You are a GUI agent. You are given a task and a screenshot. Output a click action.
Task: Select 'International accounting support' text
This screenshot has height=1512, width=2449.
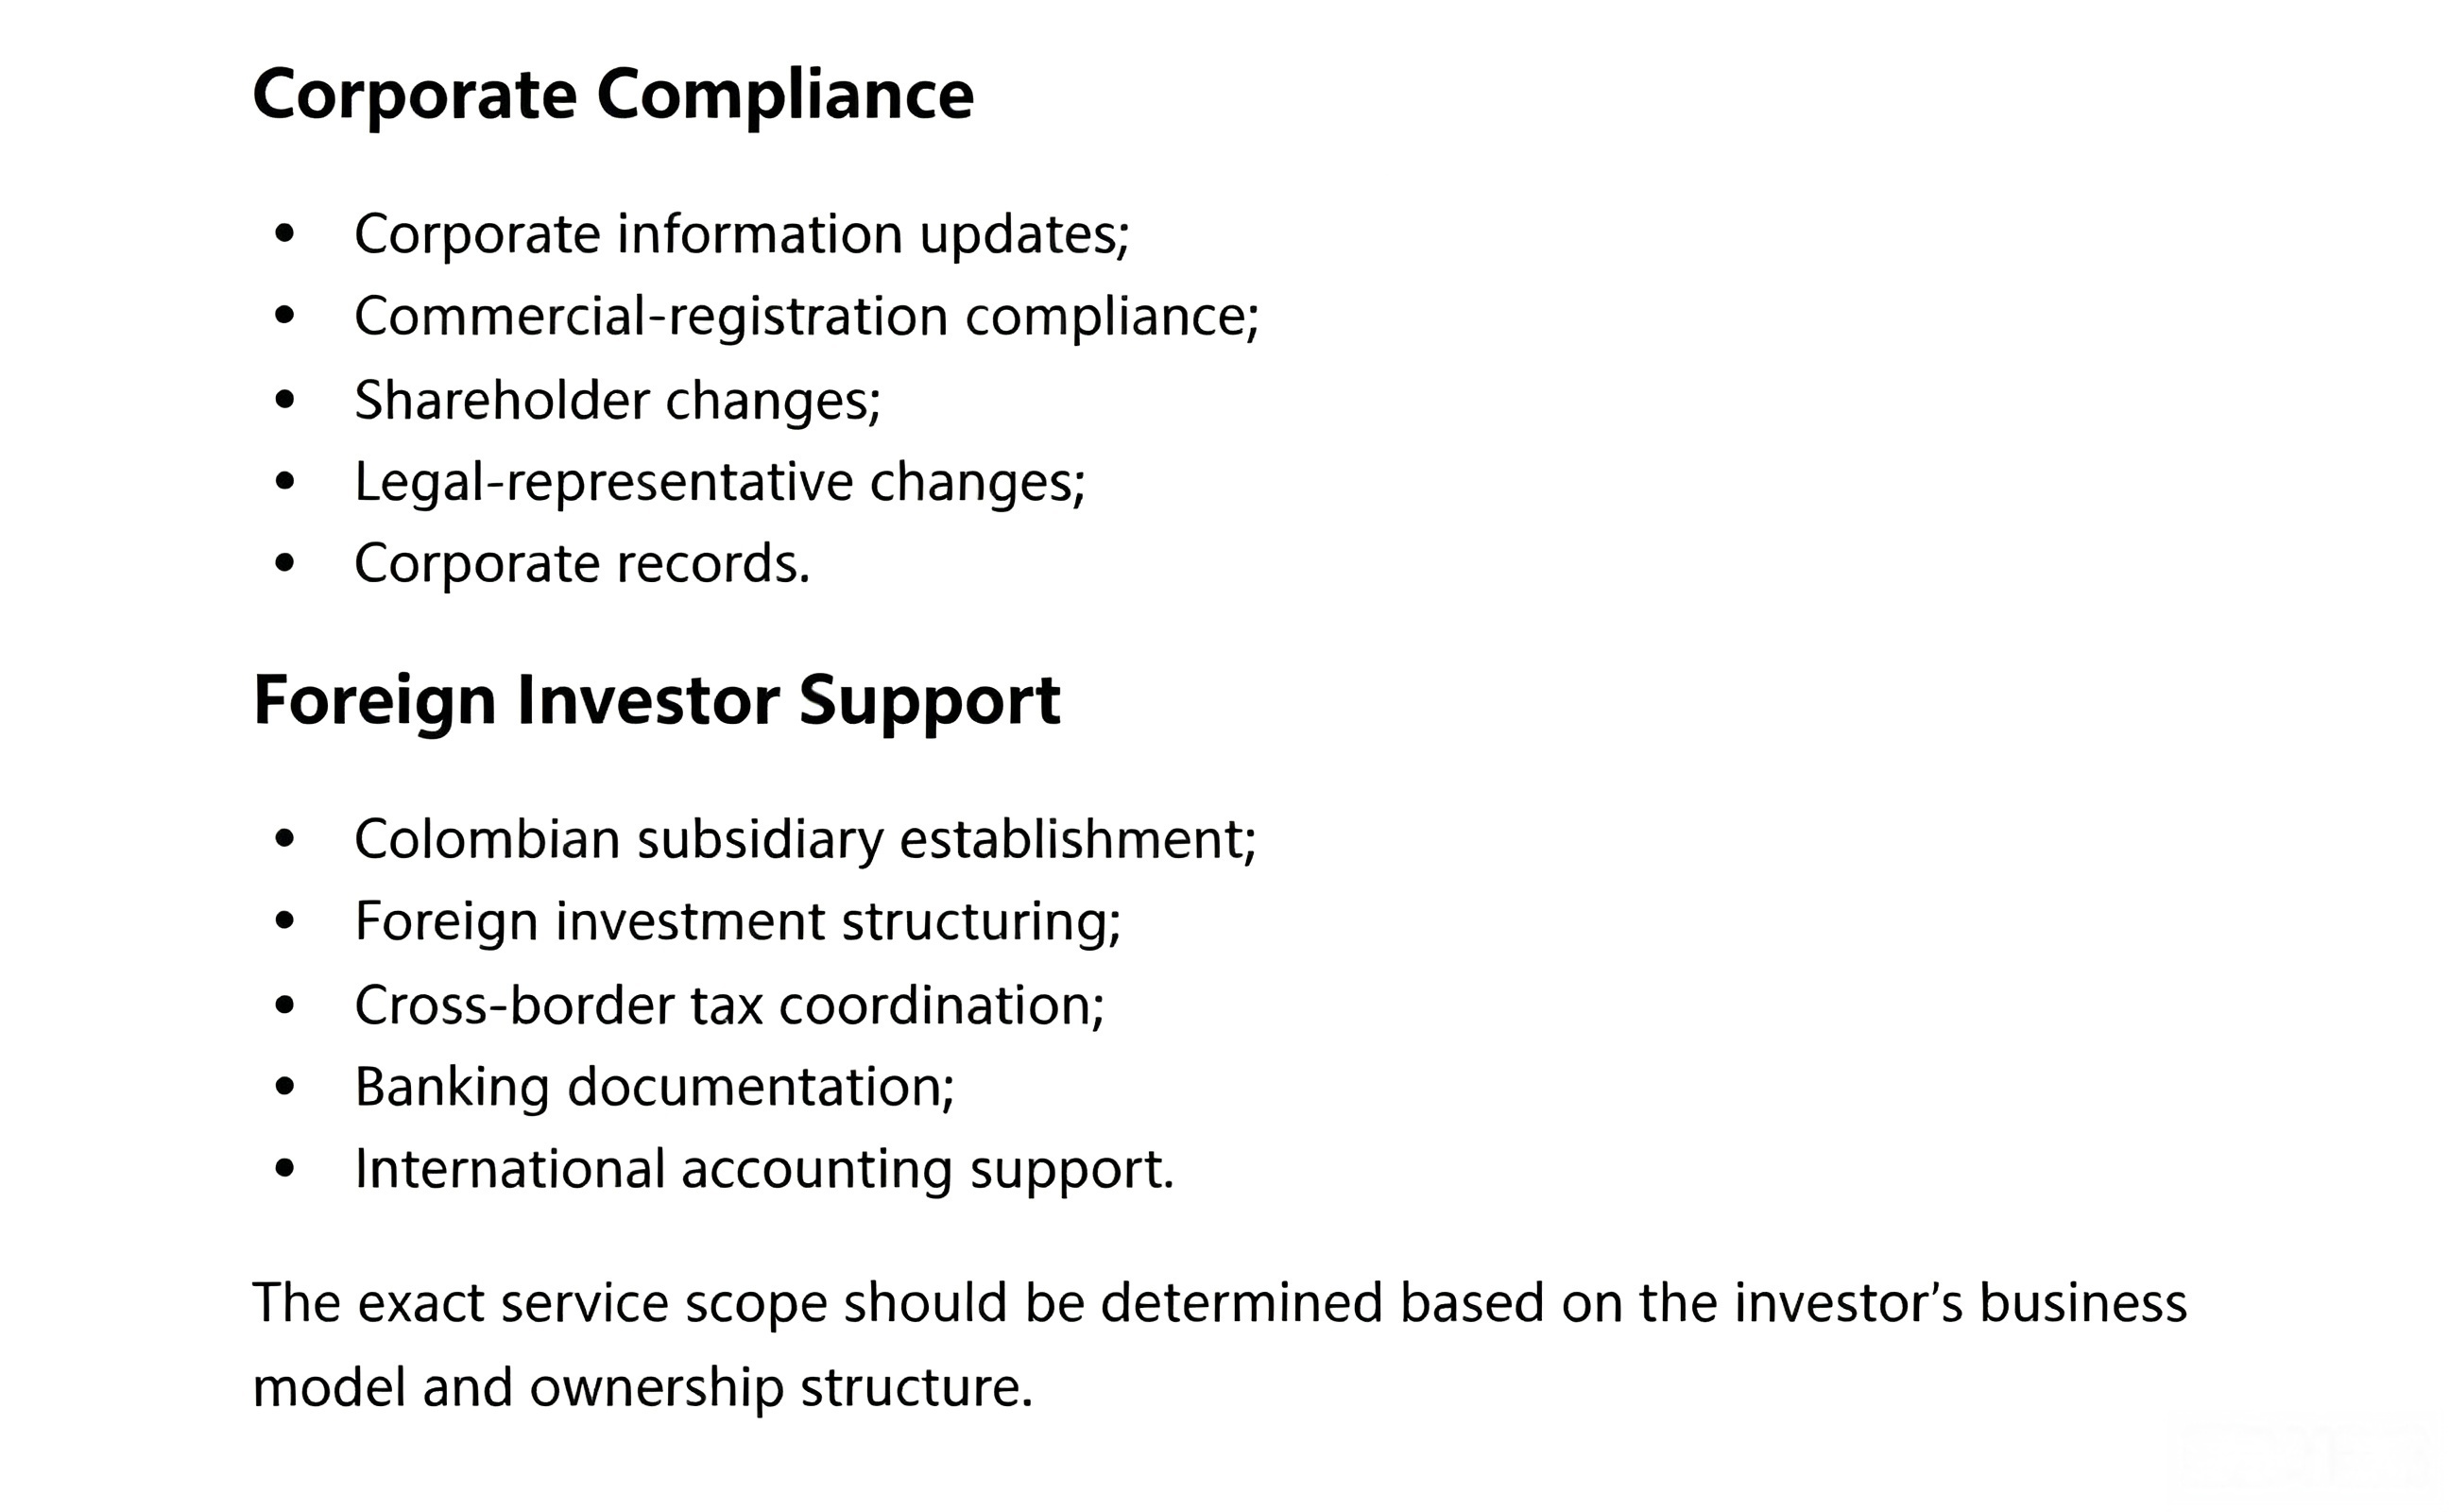tap(763, 1170)
